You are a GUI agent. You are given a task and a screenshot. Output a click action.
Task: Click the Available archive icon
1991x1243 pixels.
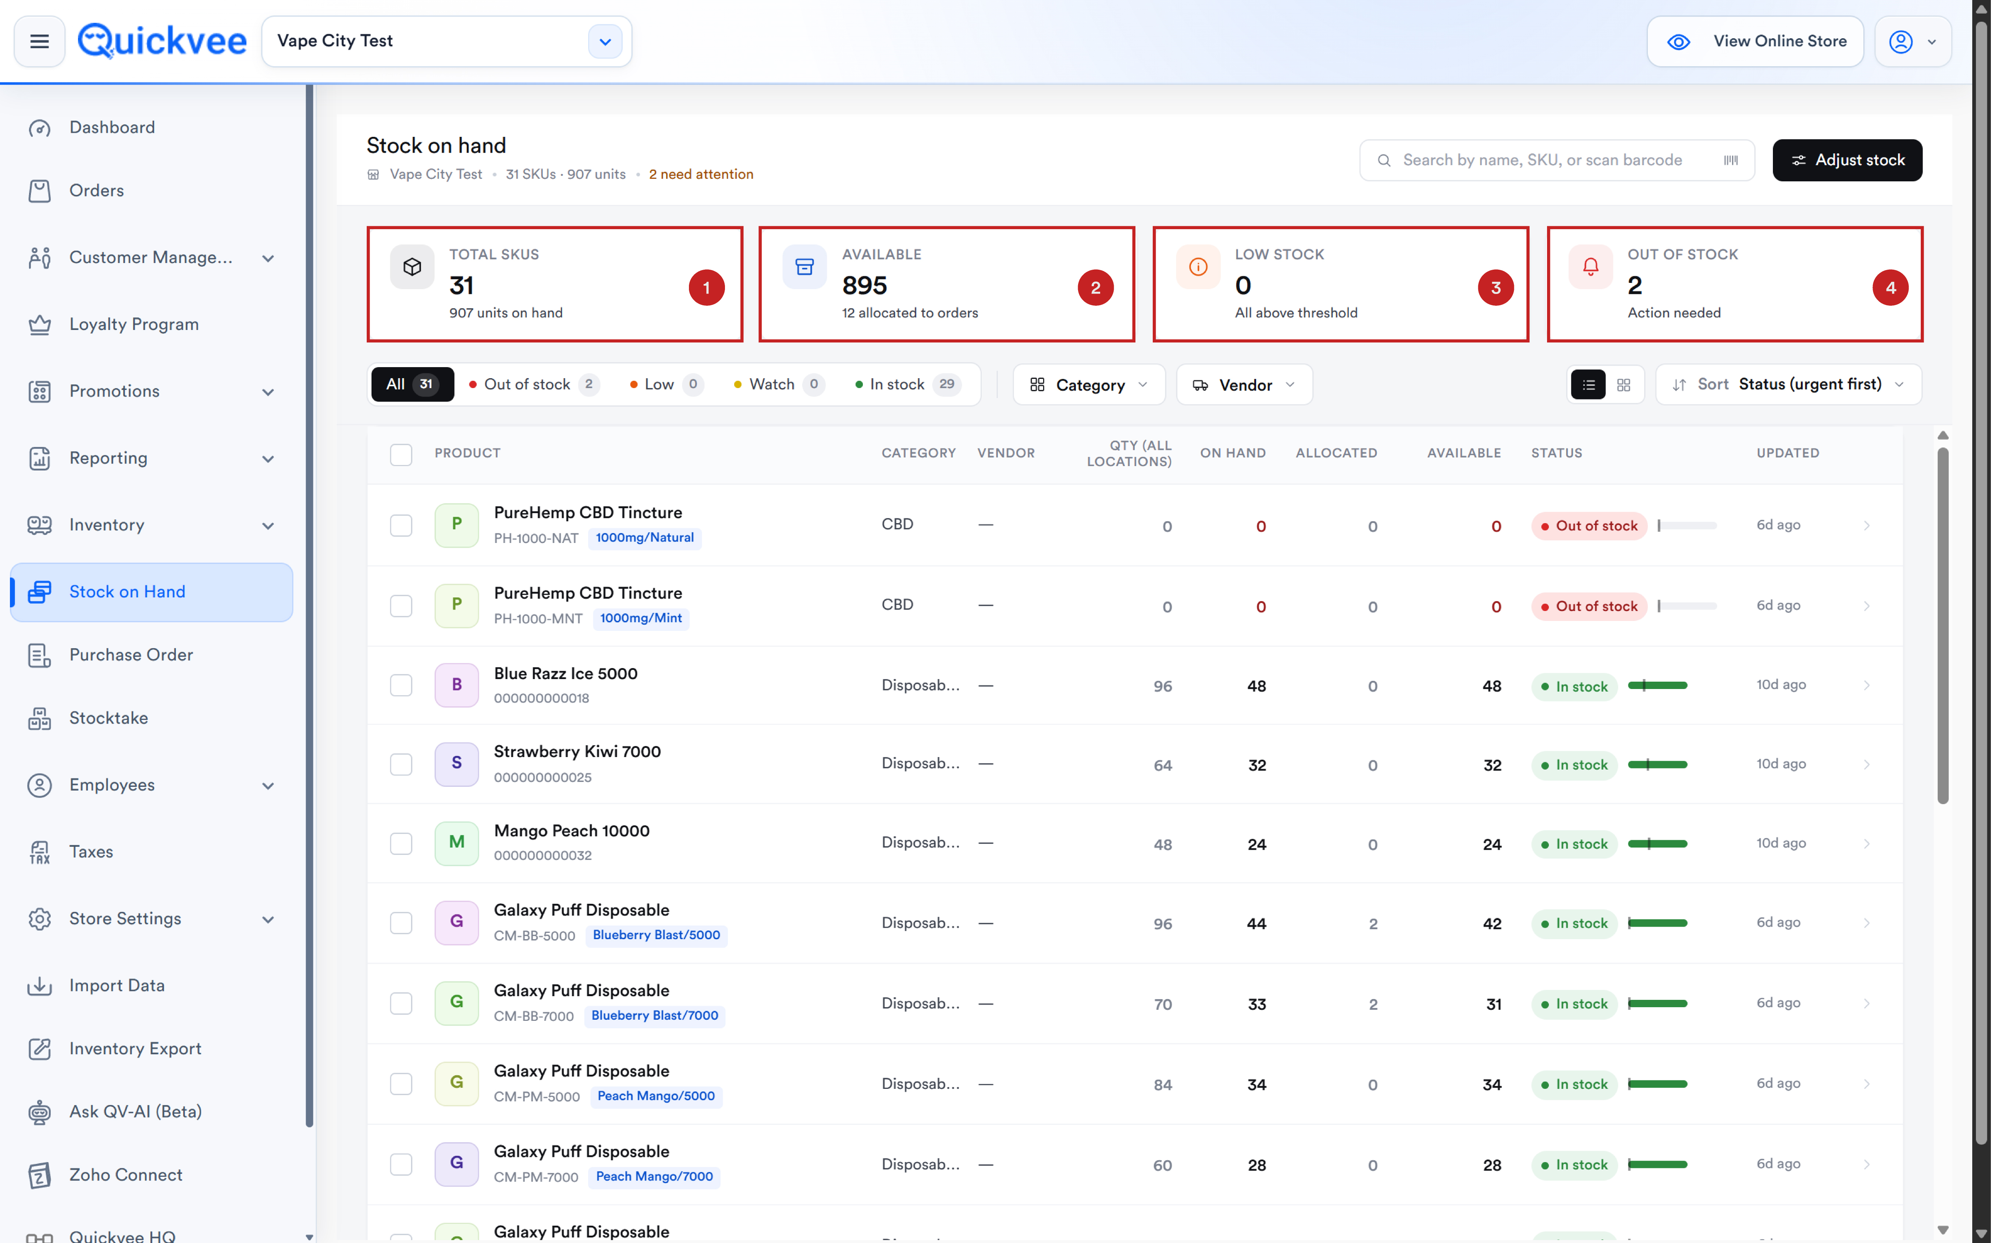pos(805,266)
